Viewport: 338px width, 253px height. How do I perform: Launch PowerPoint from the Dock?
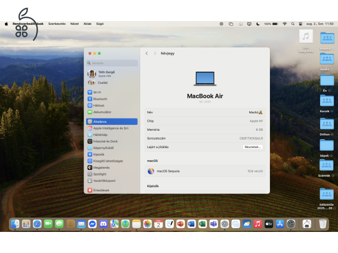click(x=181, y=224)
